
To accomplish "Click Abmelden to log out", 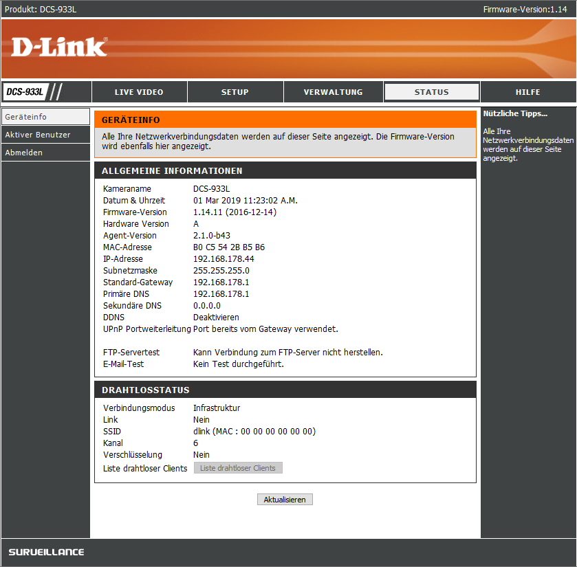I will point(45,152).
